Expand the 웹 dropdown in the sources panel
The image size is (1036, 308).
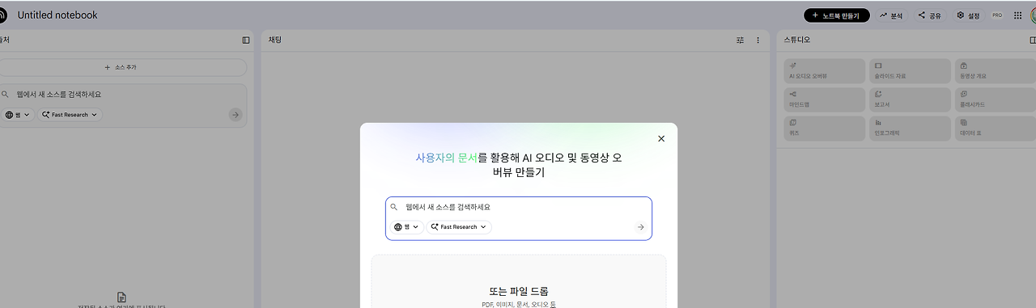[x=18, y=115]
